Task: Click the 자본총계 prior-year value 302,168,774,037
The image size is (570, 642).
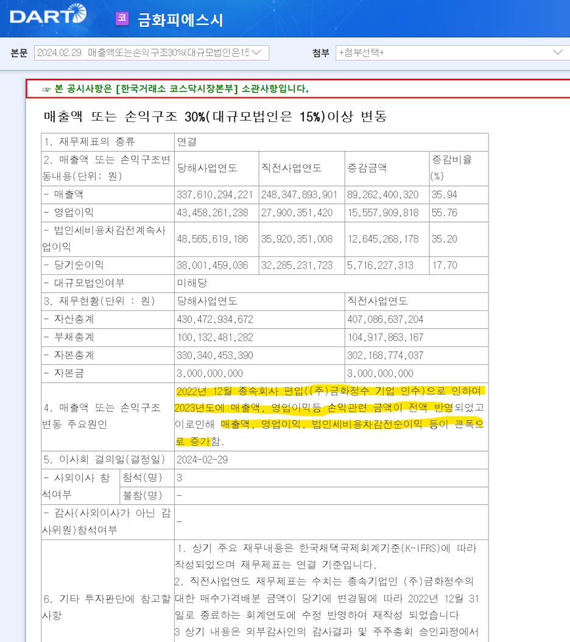Action: (385, 355)
